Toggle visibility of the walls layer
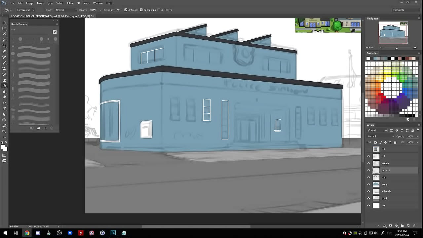Image resolution: width=423 pixels, height=238 pixels. pyautogui.click(x=368, y=184)
